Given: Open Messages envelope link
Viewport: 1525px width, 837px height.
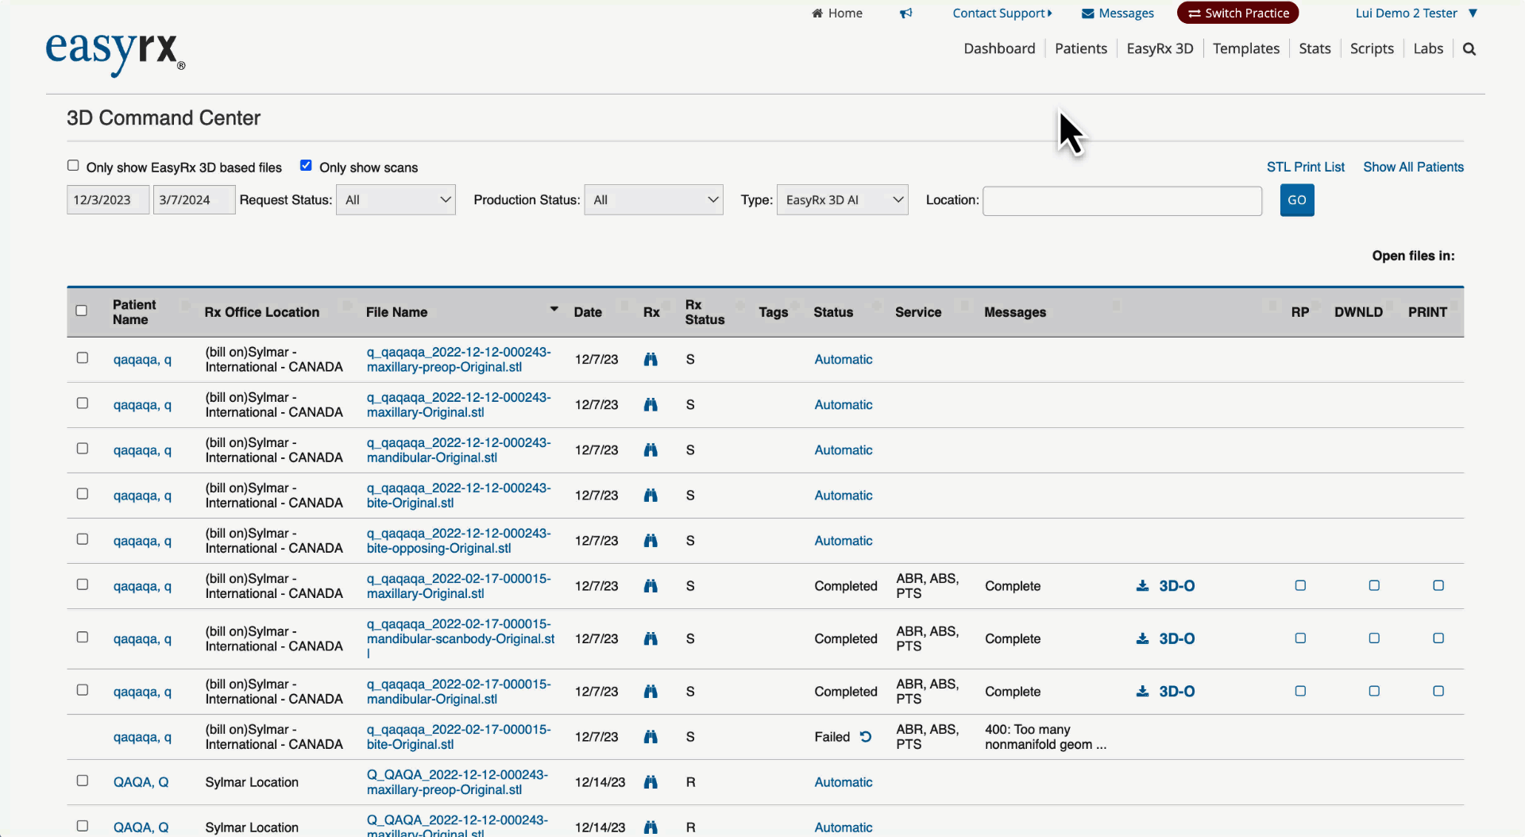Looking at the screenshot, I should [1118, 13].
